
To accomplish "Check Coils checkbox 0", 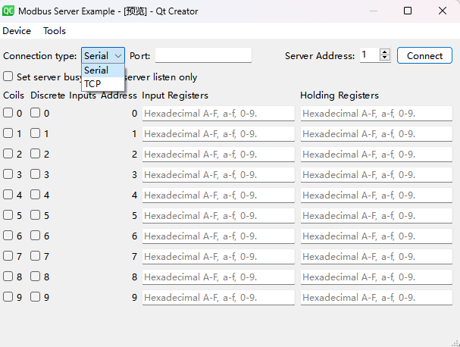I will coord(8,113).
